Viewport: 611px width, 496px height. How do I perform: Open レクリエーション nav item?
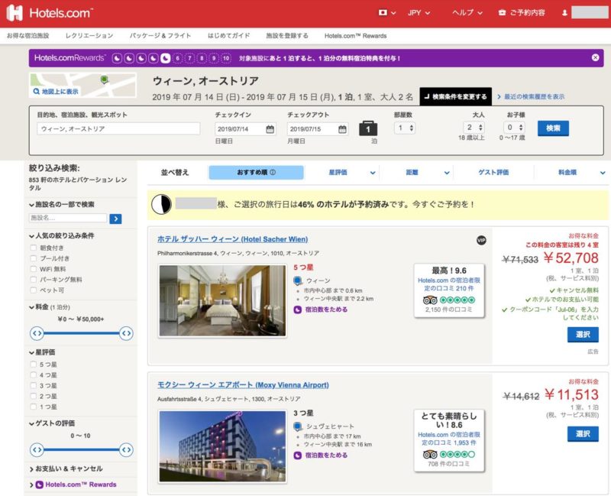pyautogui.click(x=89, y=35)
